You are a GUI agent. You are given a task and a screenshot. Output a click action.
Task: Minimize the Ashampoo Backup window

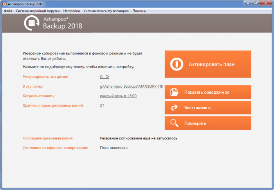click(x=248, y=3)
